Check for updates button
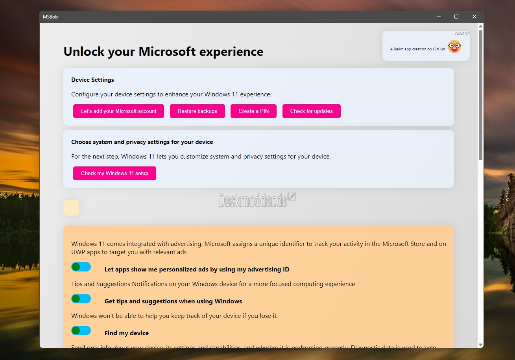 pyautogui.click(x=312, y=111)
